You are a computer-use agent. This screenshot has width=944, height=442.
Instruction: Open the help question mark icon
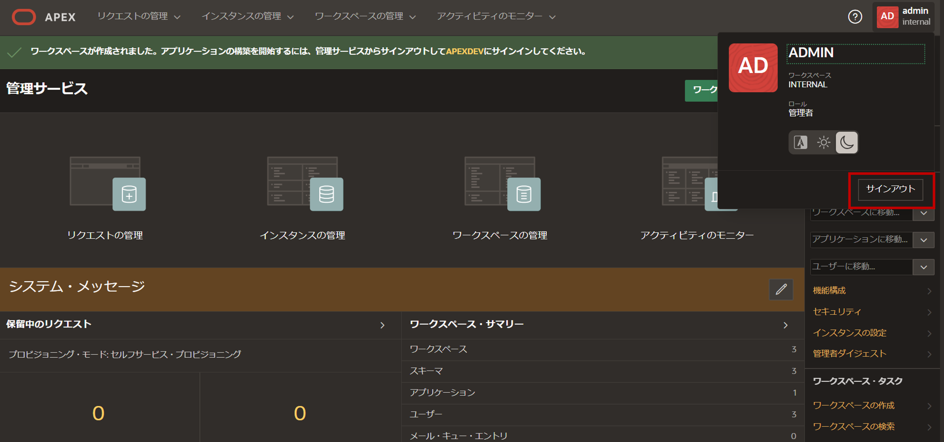point(855,17)
